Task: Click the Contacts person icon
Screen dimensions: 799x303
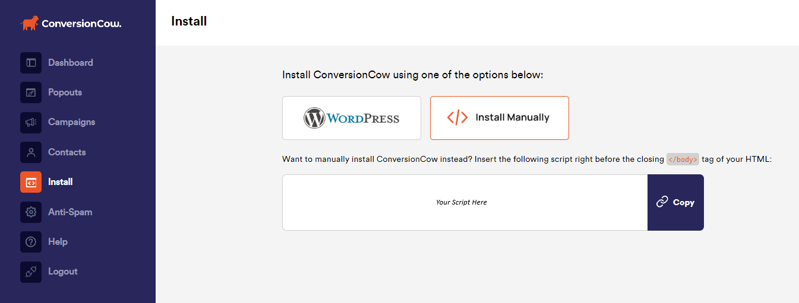Action: (31, 152)
